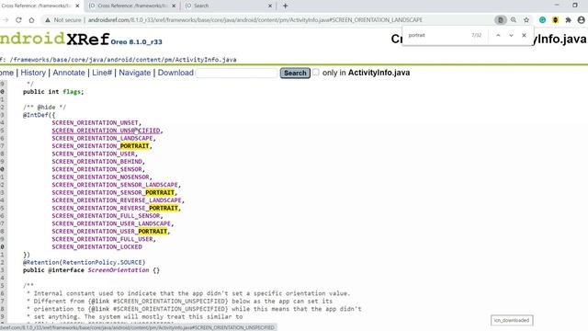
Task: Click the flags variable link
Action: click(x=72, y=92)
